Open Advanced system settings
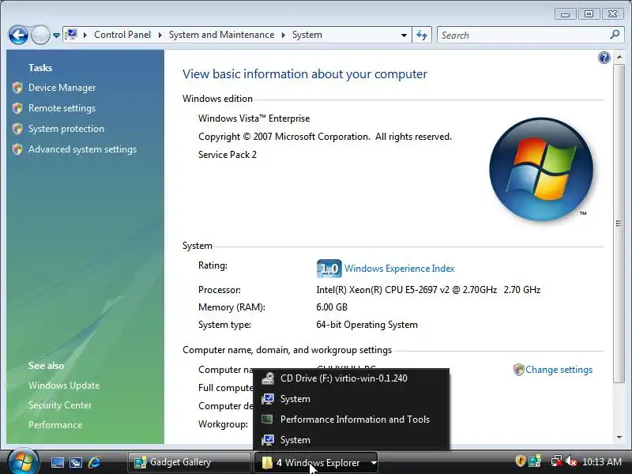The width and height of the screenshot is (632, 474). click(x=82, y=149)
